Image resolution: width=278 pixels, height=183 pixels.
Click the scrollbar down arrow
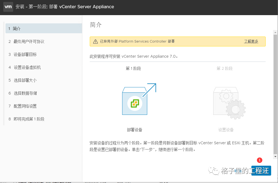click(x=275, y=157)
